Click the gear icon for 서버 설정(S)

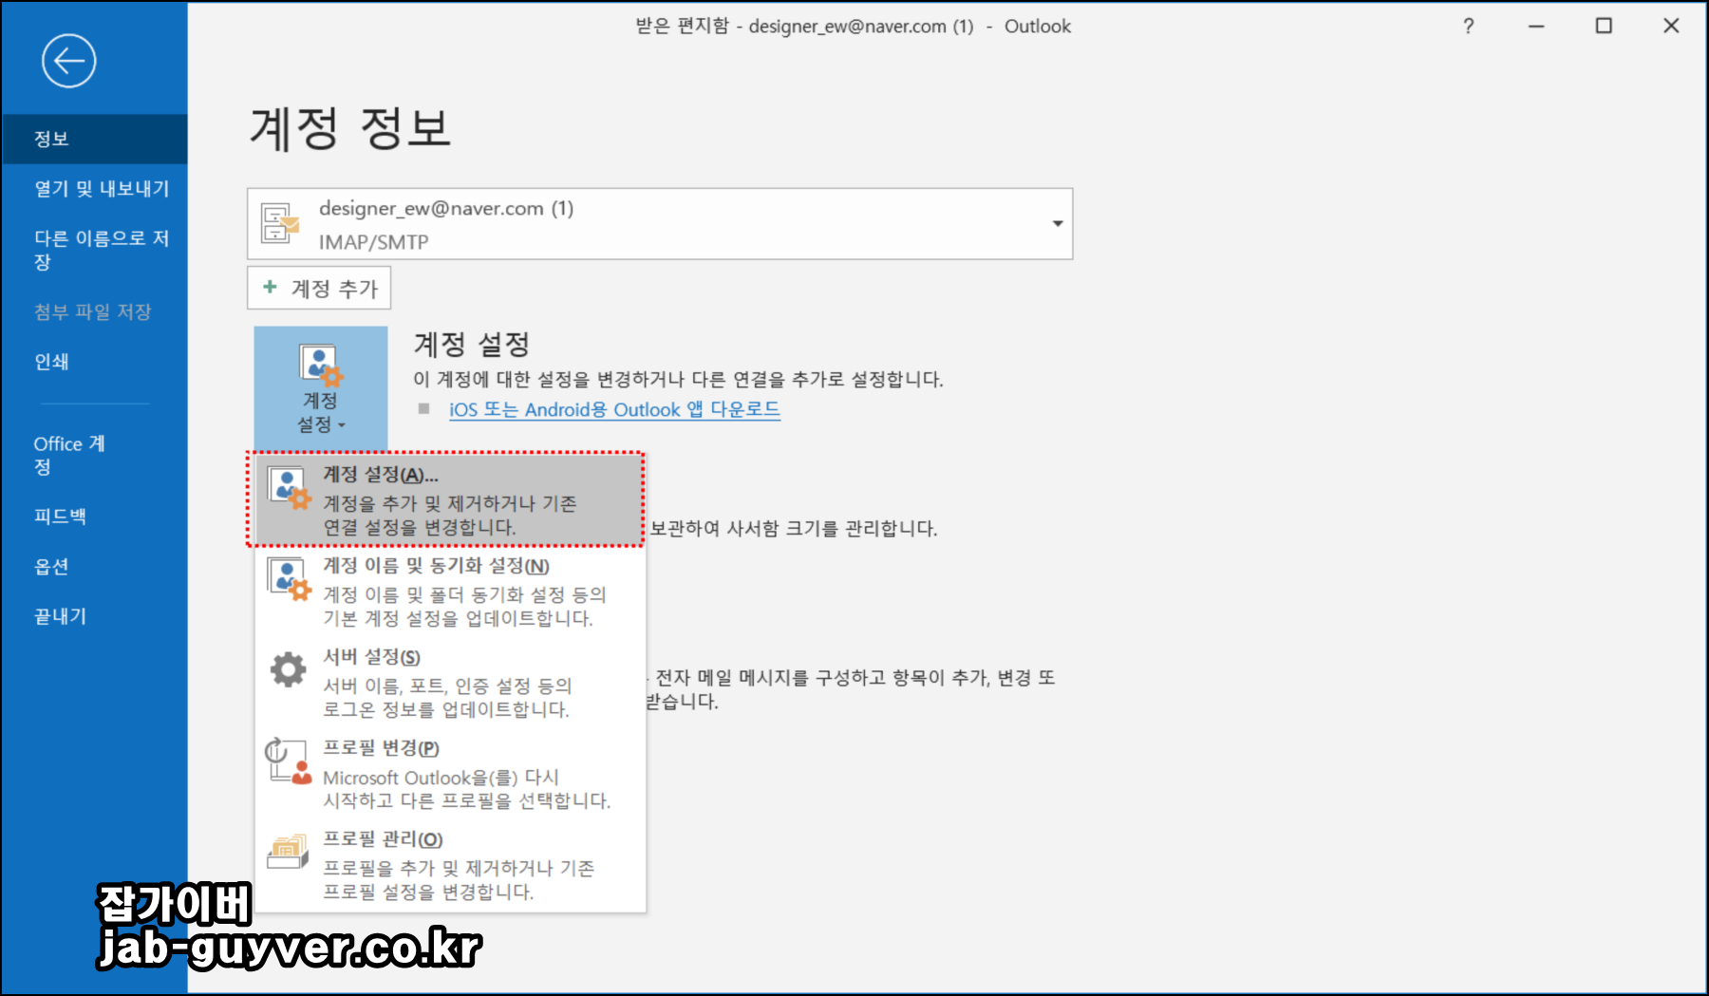coord(289,669)
